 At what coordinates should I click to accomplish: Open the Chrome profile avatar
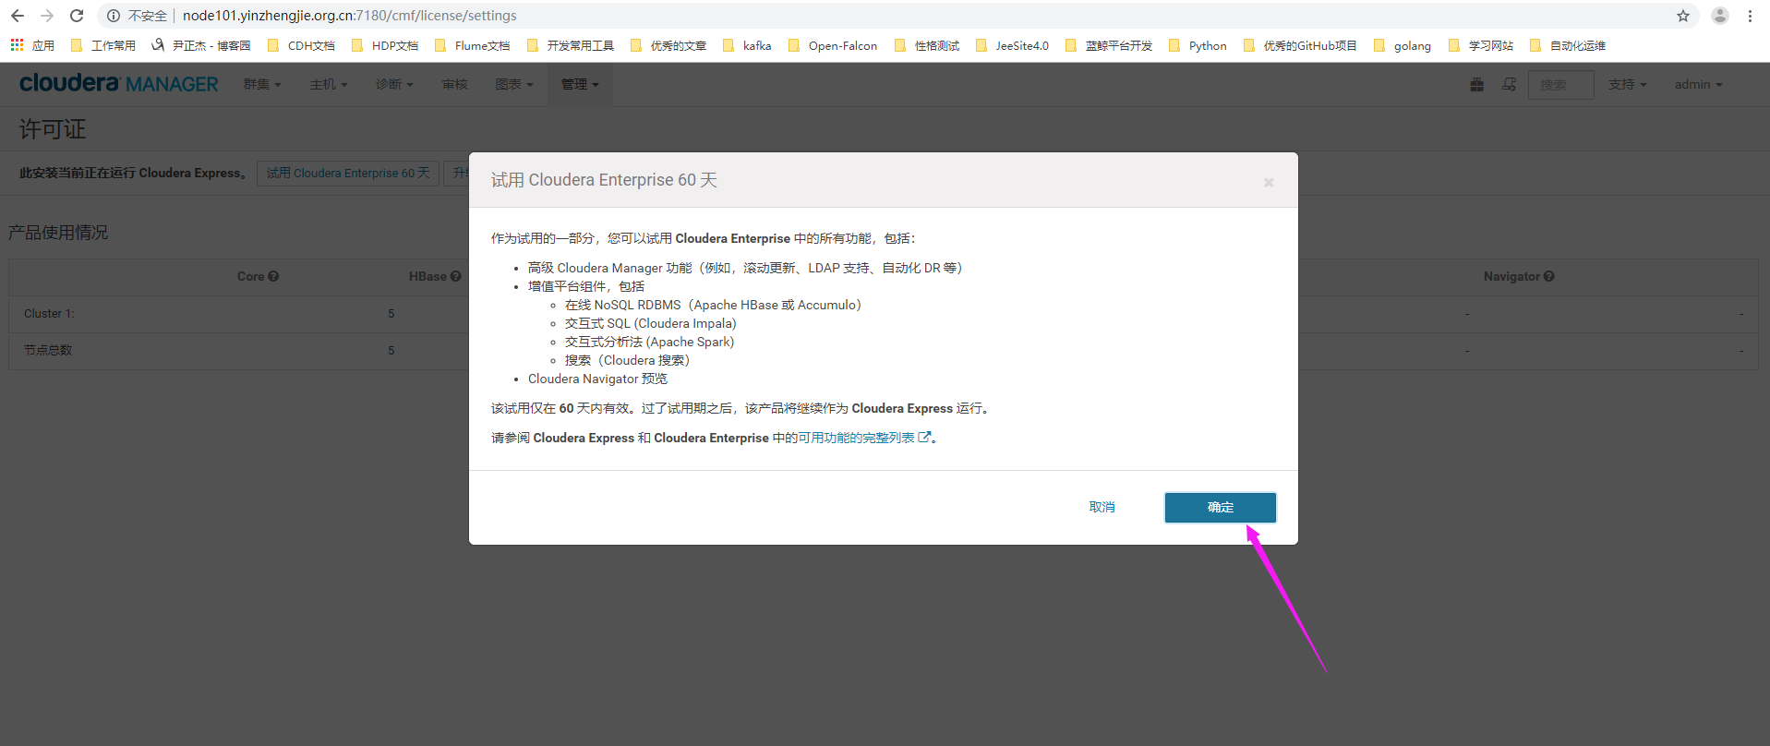(1720, 16)
